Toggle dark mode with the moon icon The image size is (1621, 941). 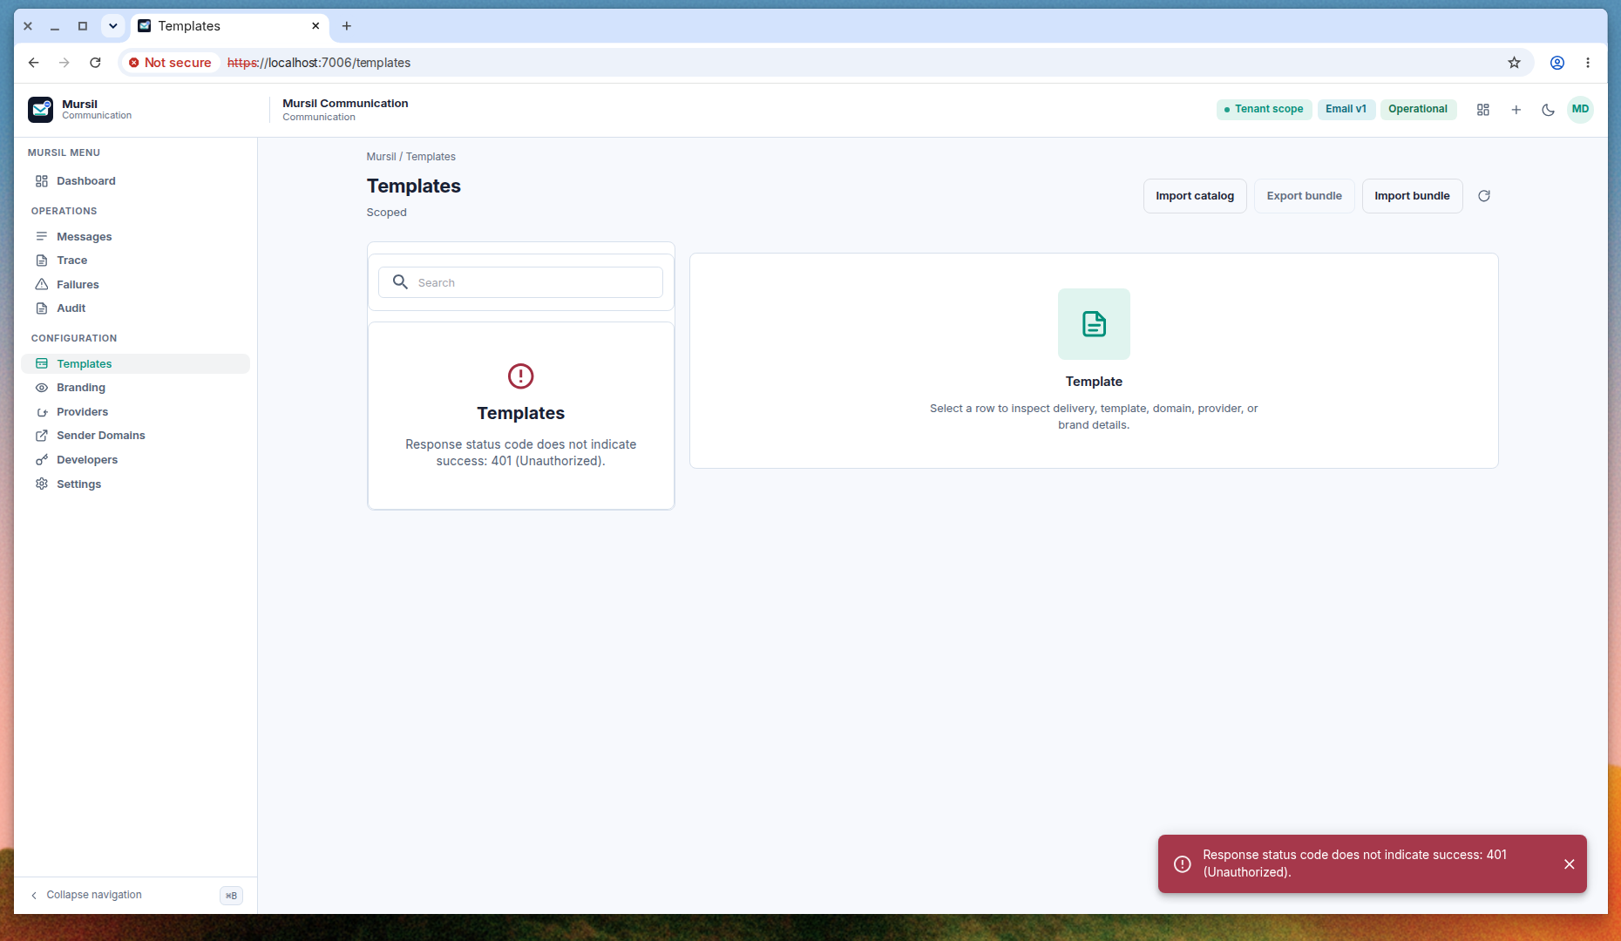pyautogui.click(x=1549, y=110)
